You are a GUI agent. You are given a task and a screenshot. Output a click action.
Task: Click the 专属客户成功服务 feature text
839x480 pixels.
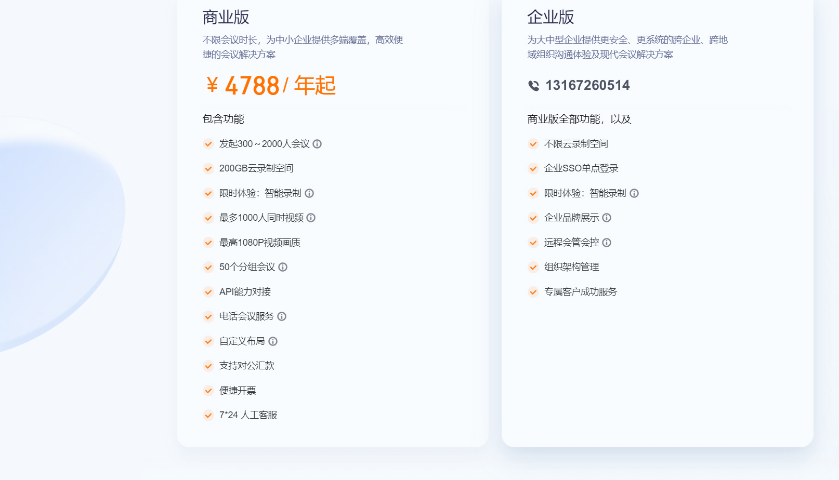point(580,292)
